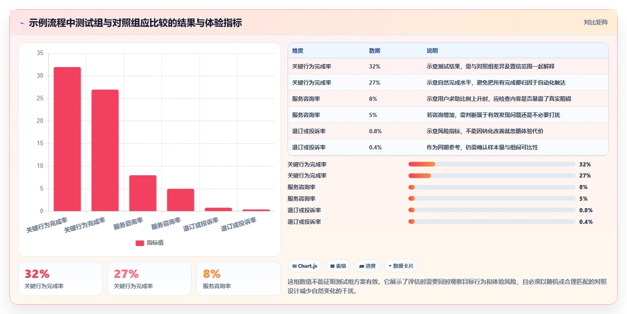The width and height of the screenshot is (627, 314).
Task: Click the 0.4% progress bar for 退订或投诉率
Action: (x=492, y=222)
